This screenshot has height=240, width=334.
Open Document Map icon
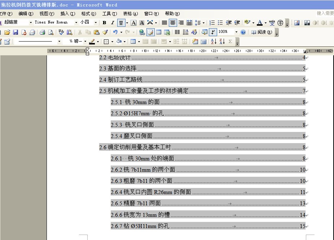point(205,32)
